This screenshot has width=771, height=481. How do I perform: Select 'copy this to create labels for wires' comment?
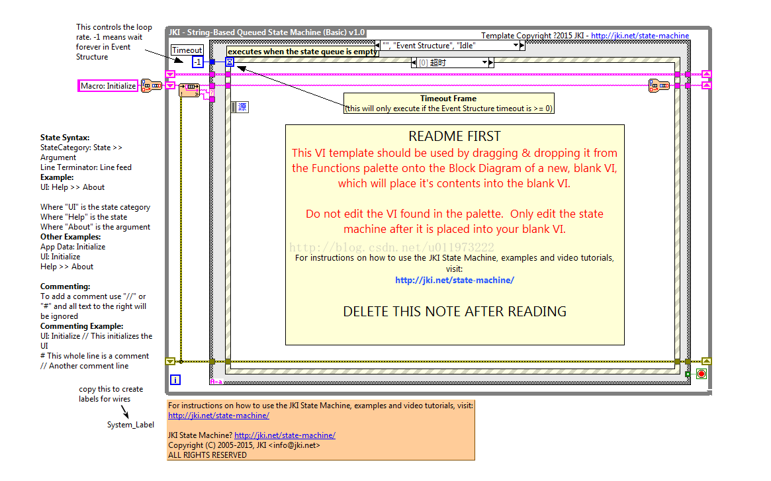(x=111, y=394)
